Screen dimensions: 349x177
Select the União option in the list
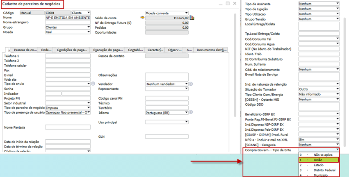318,160
